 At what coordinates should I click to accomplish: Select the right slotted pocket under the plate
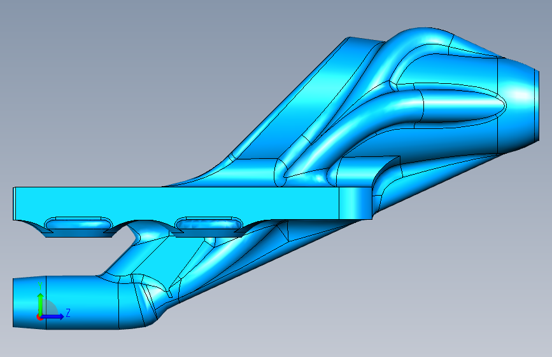pyautogui.click(x=209, y=224)
